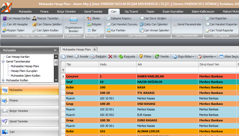
Task: Open Cari Raporları
Action: coord(216,18)
